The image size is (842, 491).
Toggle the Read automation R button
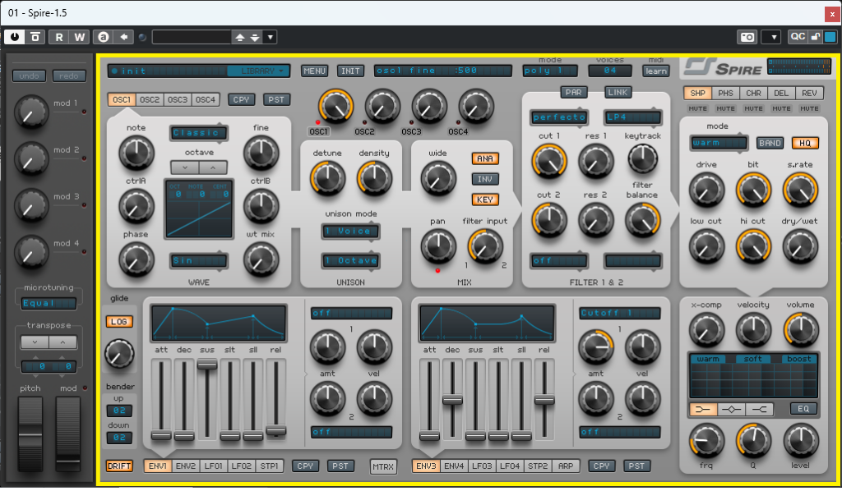point(59,37)
